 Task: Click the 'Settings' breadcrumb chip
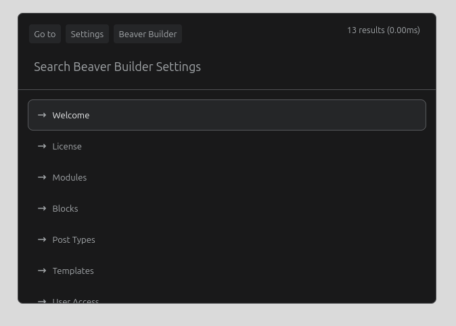(x=87, y=34)
